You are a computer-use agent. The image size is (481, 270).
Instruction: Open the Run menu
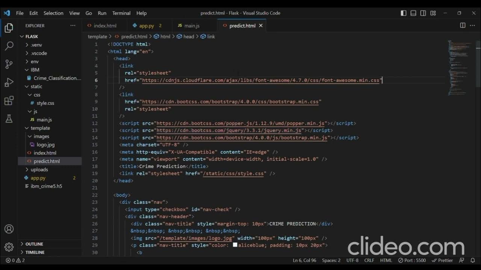click(x=102, y=13)
